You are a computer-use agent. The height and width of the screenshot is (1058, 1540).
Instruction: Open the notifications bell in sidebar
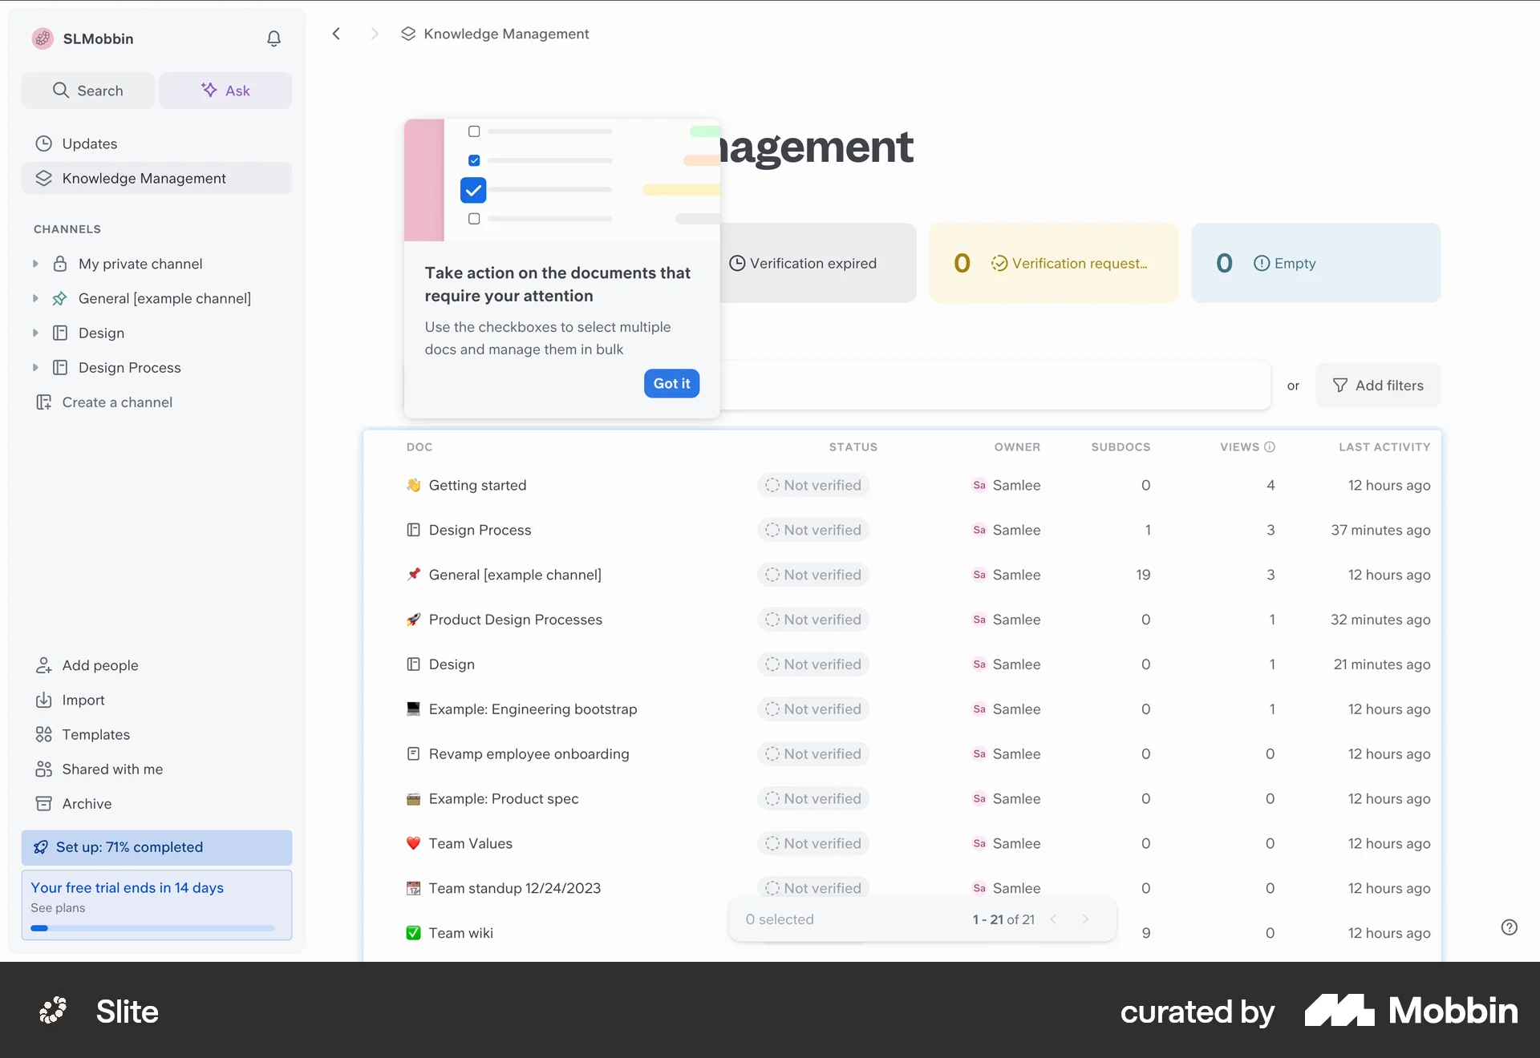(x=274, y=38)
